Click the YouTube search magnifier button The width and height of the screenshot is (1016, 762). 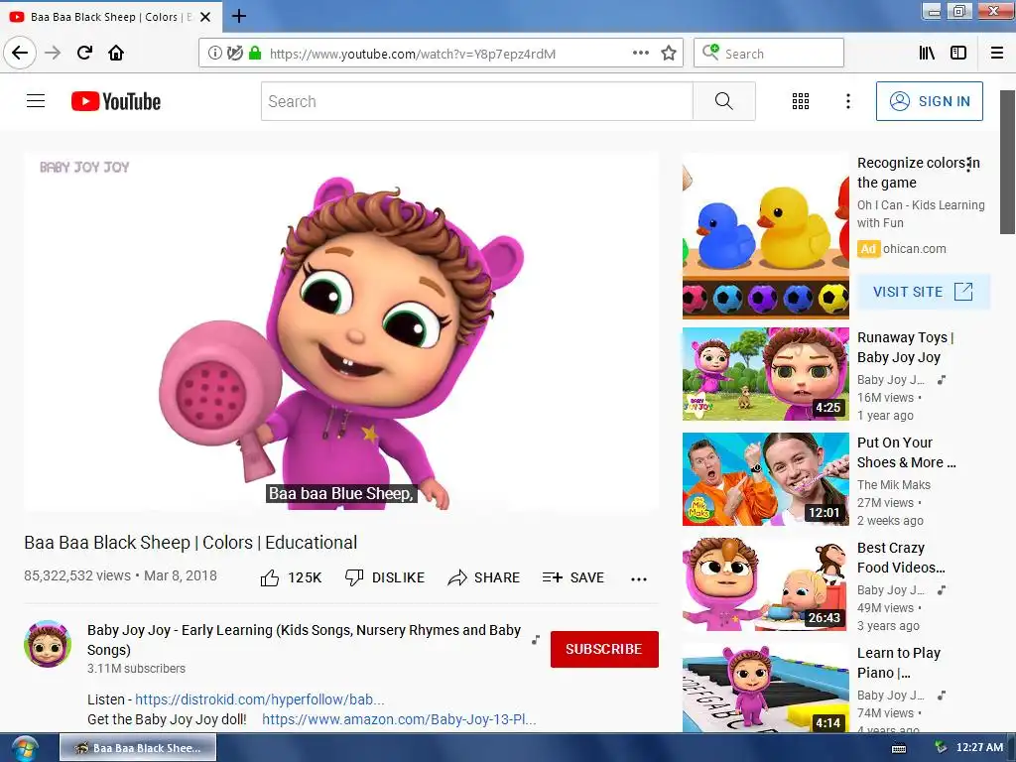coord(723,101)
